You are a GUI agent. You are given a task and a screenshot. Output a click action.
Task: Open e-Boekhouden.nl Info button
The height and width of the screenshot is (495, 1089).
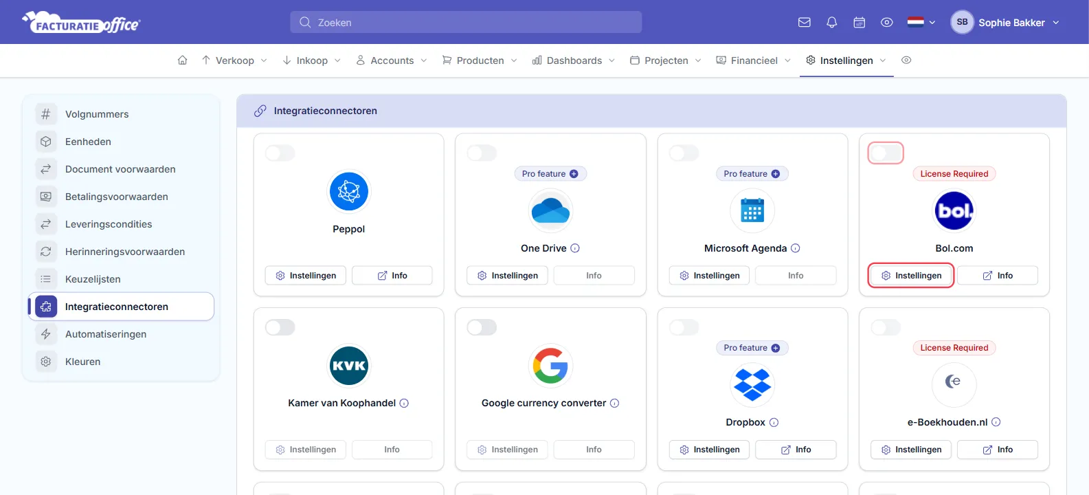pyautogui.click(x=998, y=450)
